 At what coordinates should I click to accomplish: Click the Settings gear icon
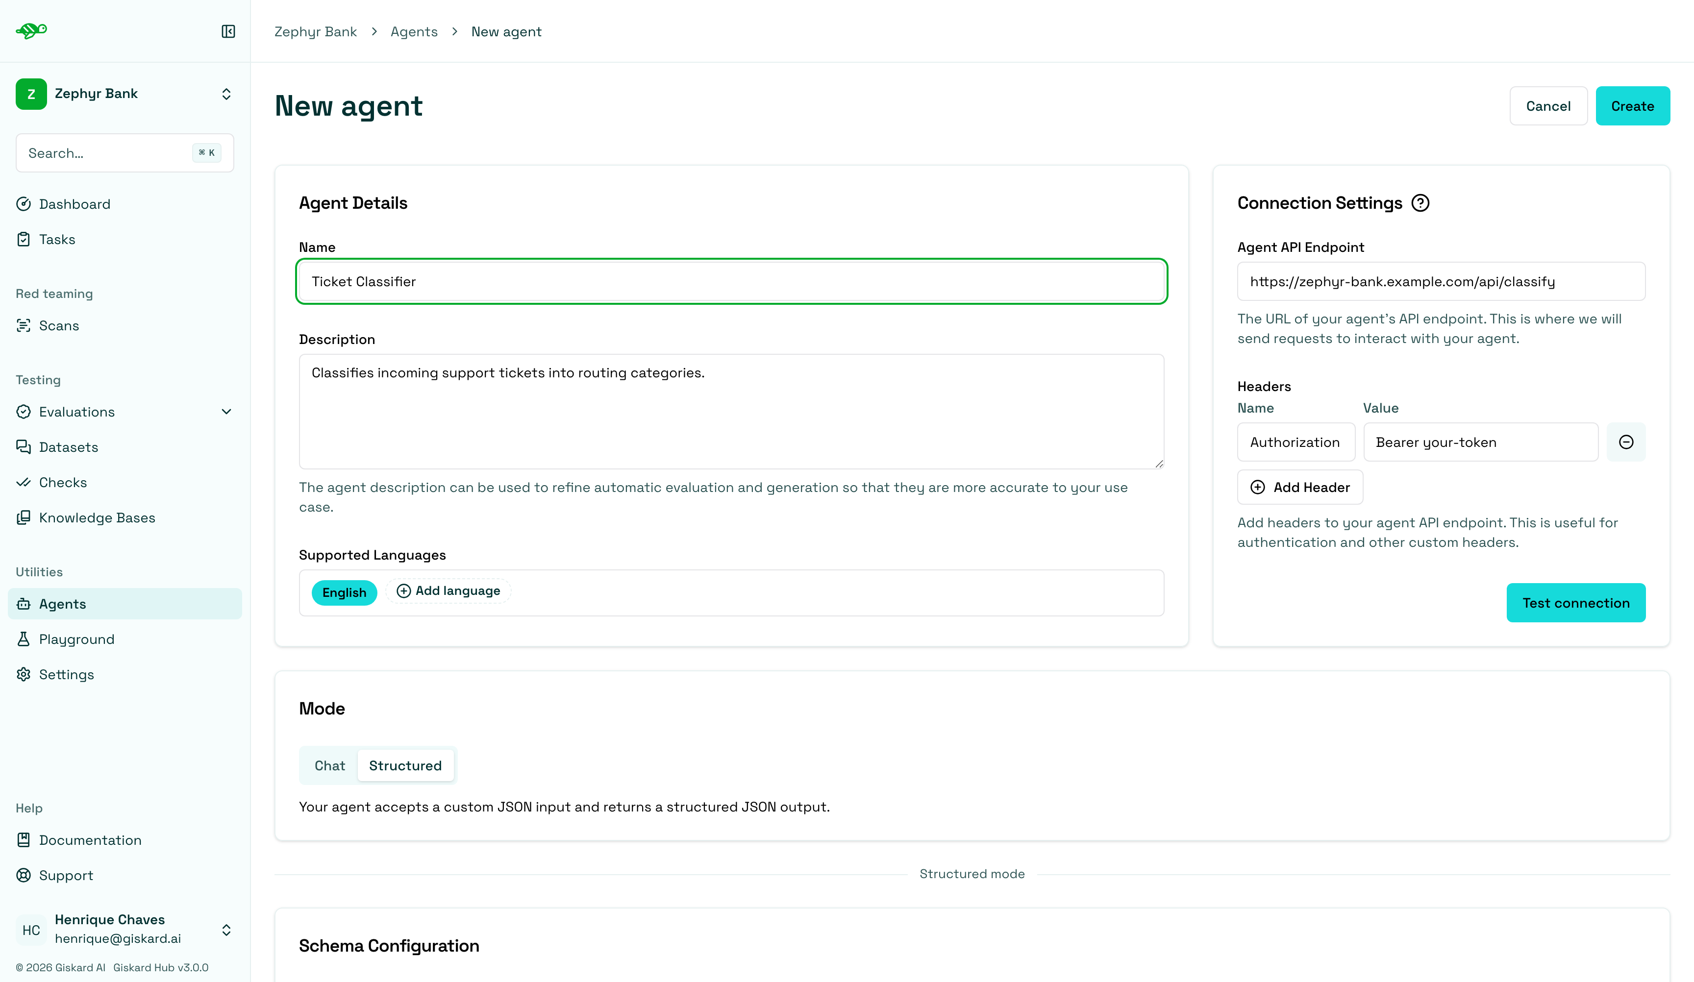click(24, 674)
